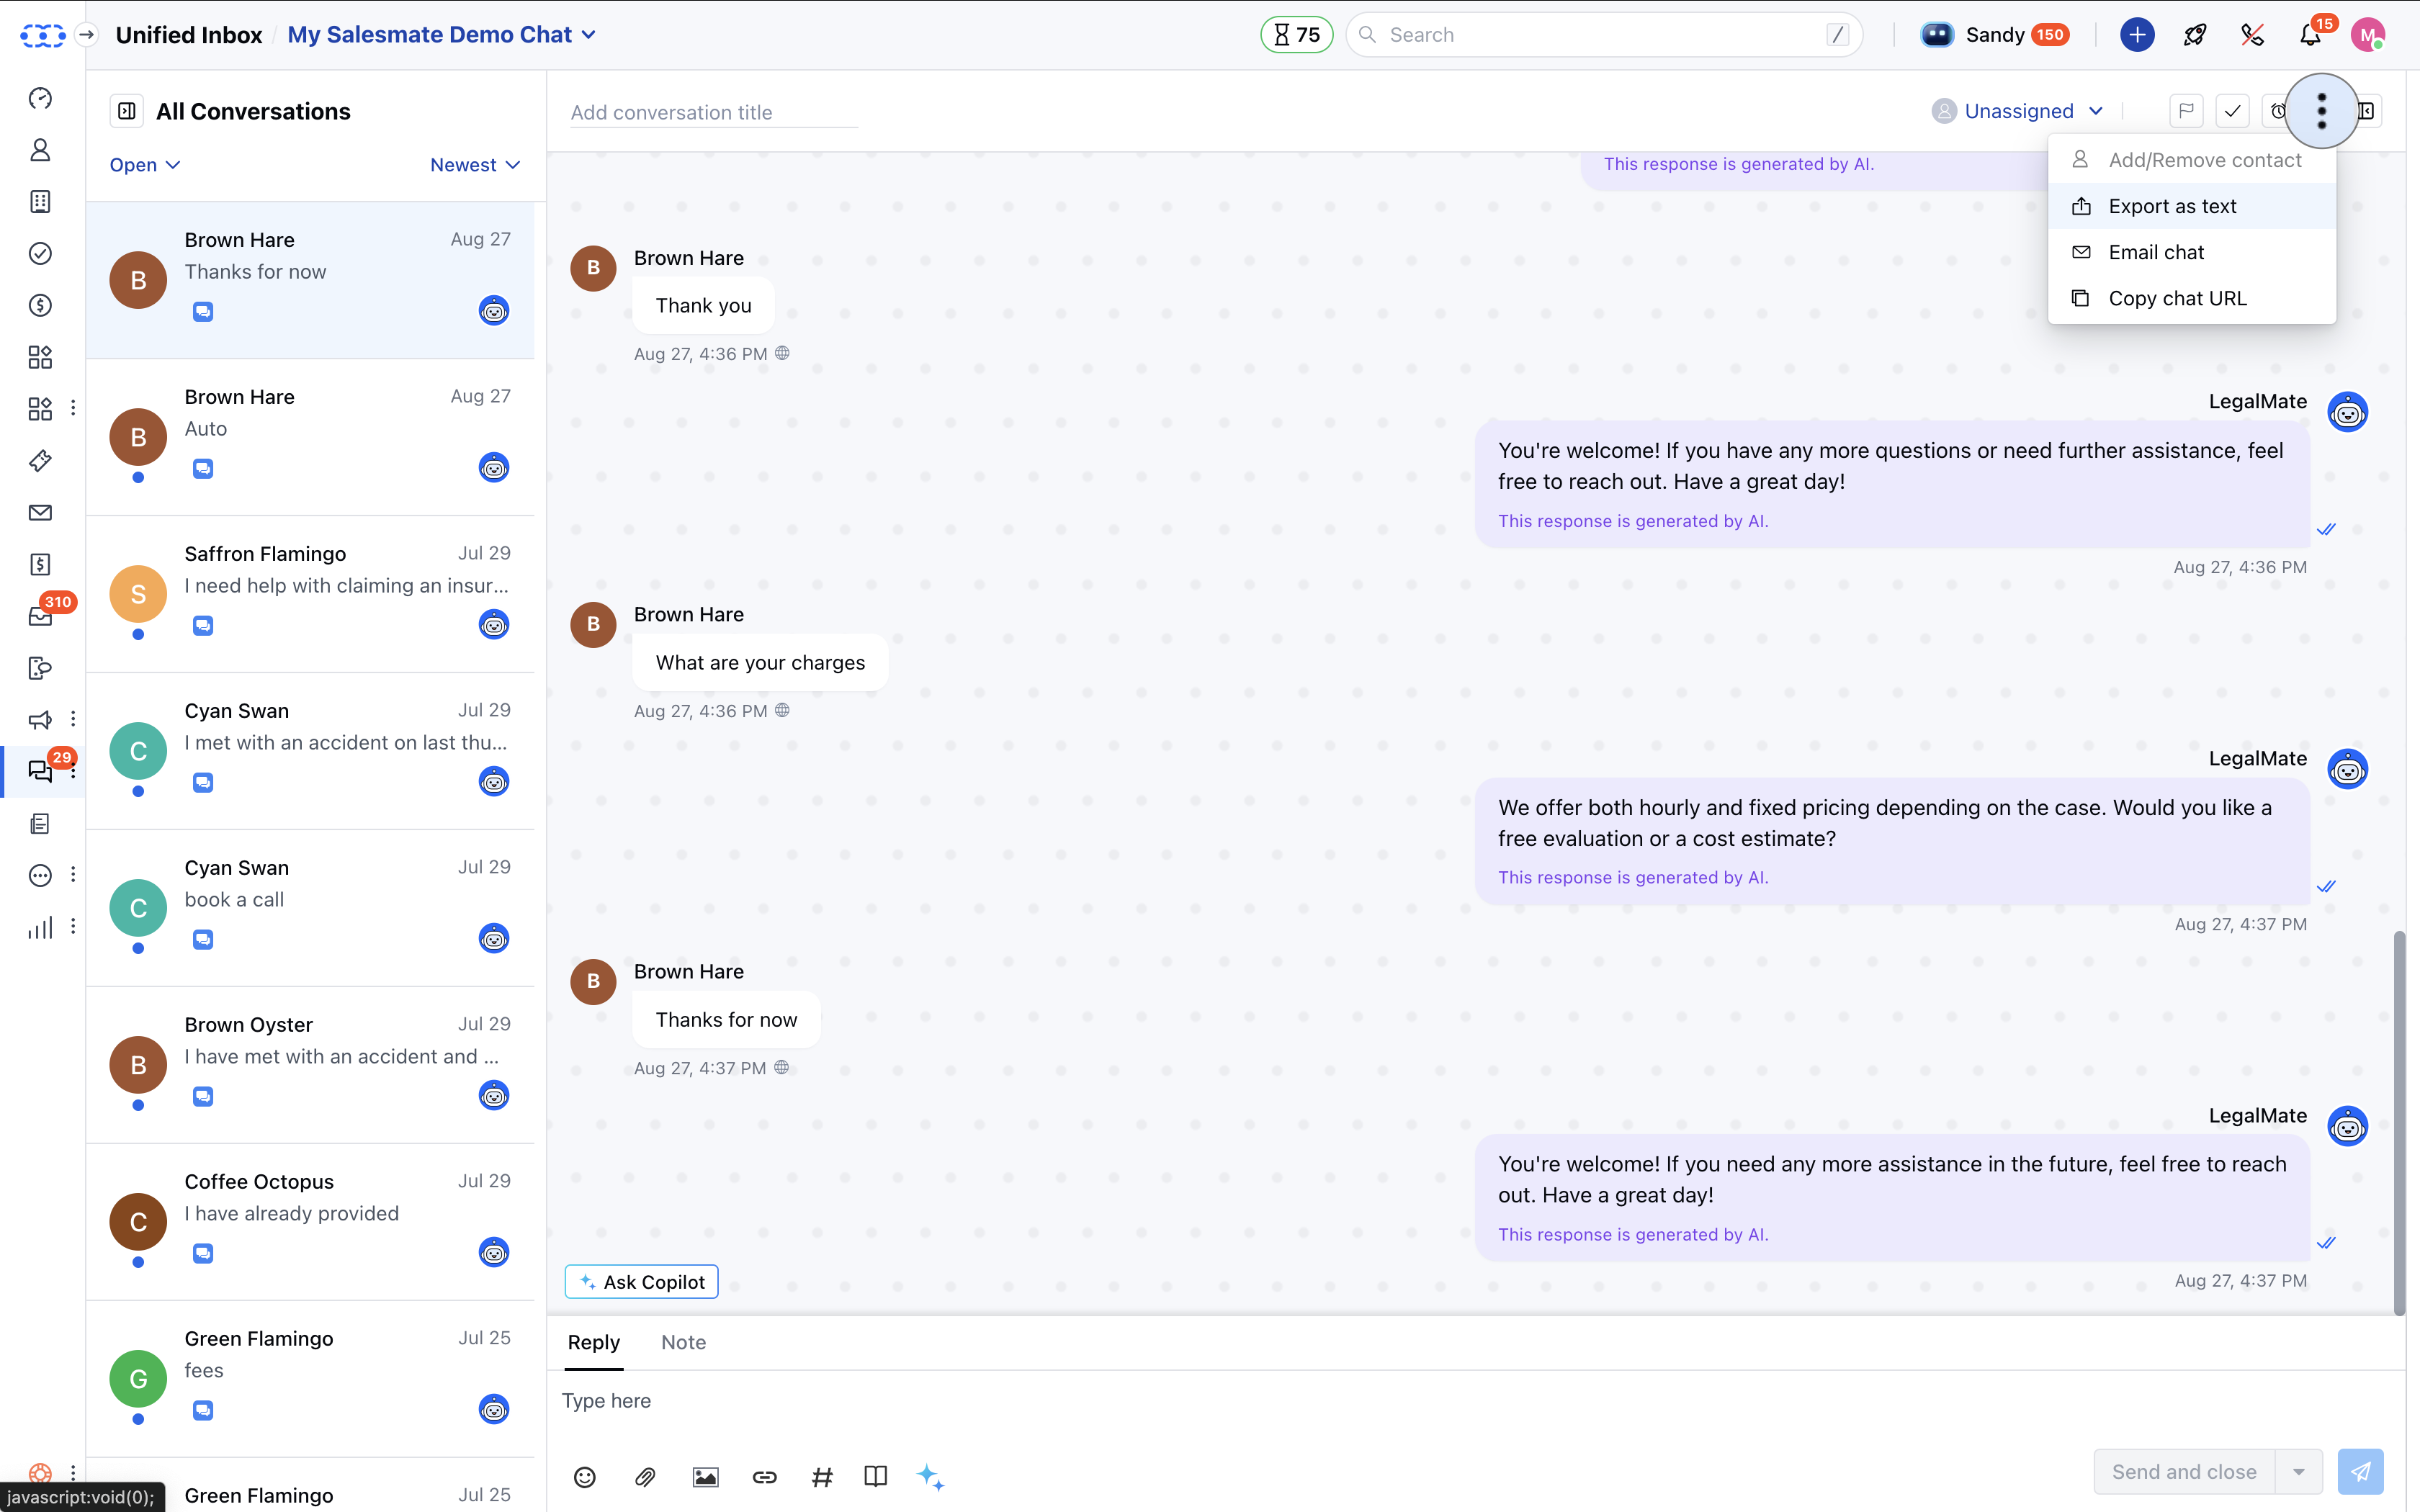Click the Ask Copilot button
2420x1512 pixels.
(x=641, y=1281)
